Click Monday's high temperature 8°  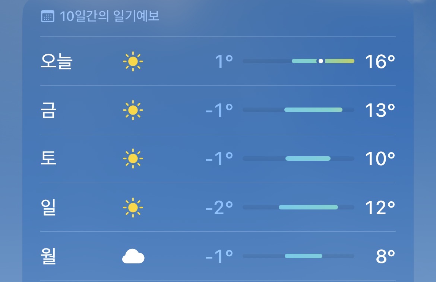coord(385,256)
